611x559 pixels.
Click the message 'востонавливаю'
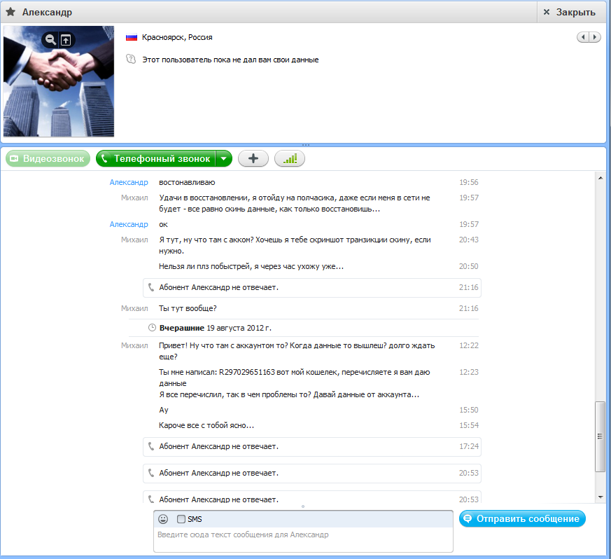[x=187, y=182]
